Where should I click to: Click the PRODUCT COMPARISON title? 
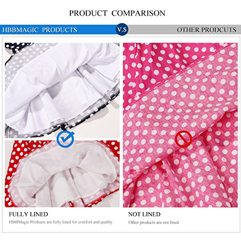(117, 13)
